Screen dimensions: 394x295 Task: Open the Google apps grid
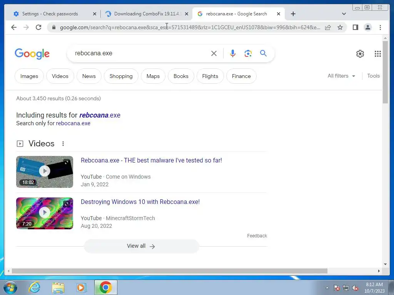pyautogui.click(x=378, y=54)
